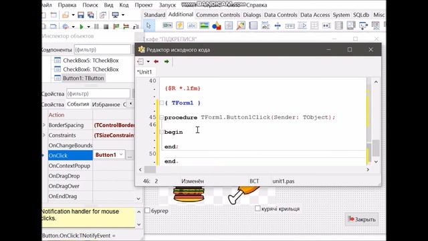Click the code editor horizontal scroll-right arrow
428x241 pixels.
click(368, 169)
